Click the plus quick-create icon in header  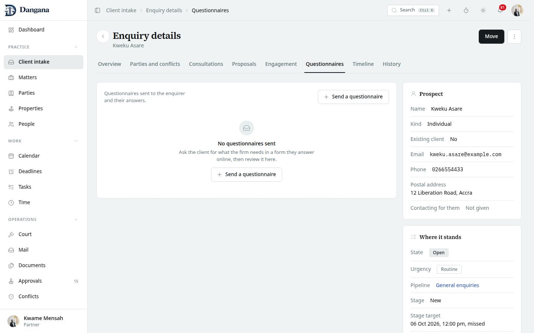point(449,10)
